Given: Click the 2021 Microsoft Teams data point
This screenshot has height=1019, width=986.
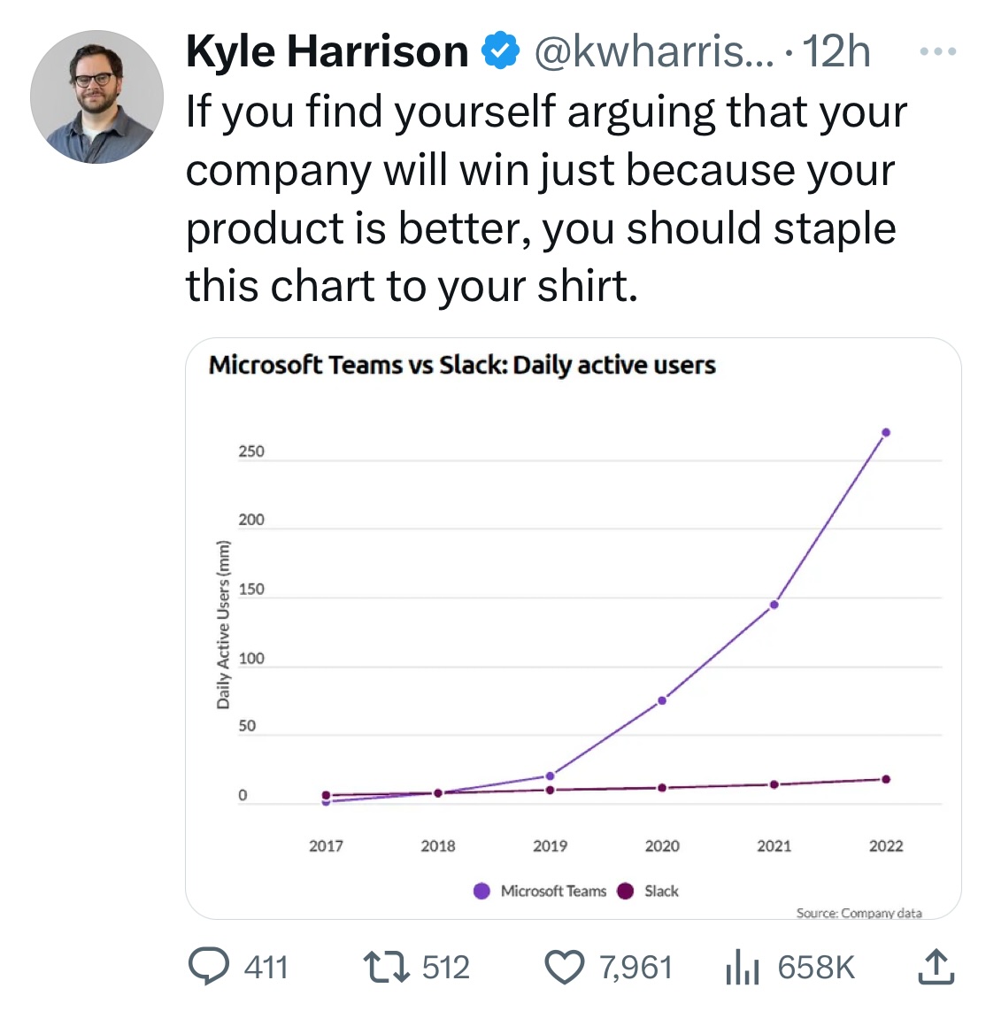Looking at the screenshot, I should click(x=774, y=605).
